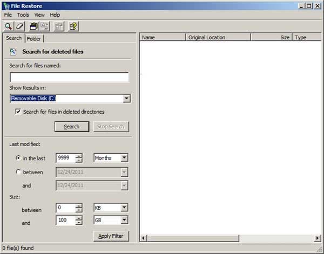Click the maximum size field showing 100

[x=65, y=220]
